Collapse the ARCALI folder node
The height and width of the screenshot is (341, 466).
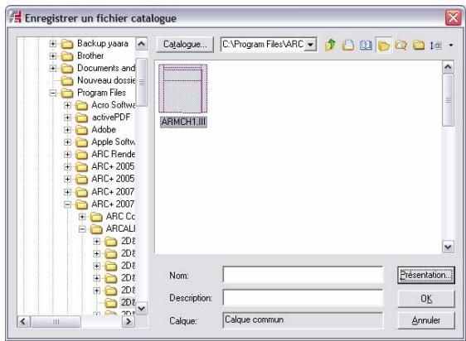82,228
